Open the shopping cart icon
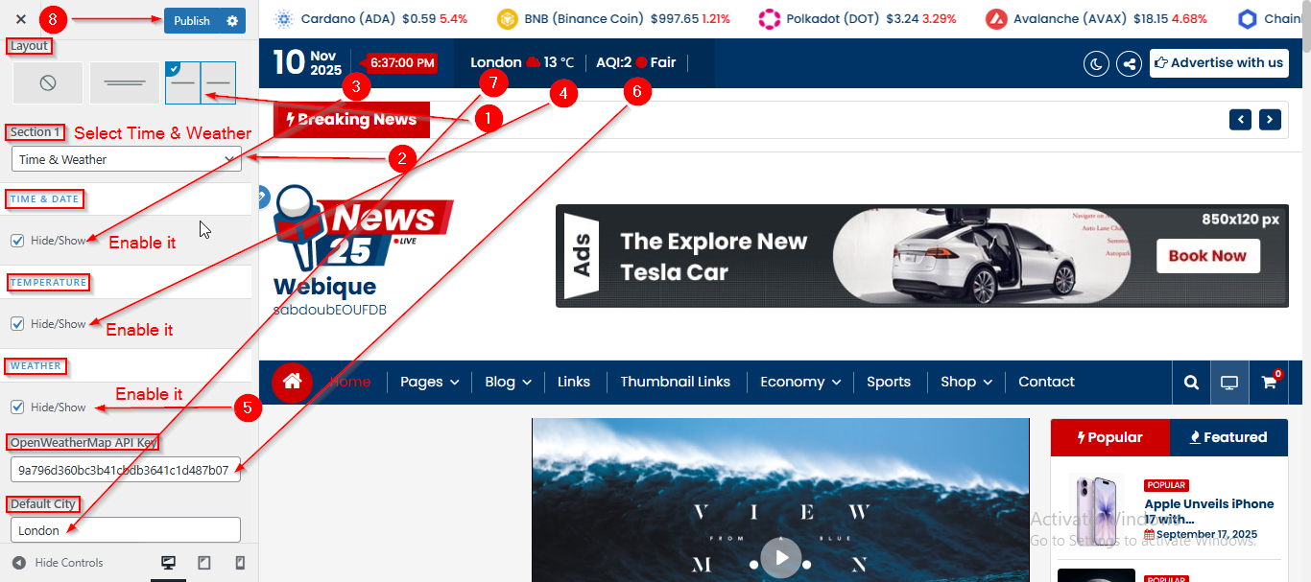 1269,382
